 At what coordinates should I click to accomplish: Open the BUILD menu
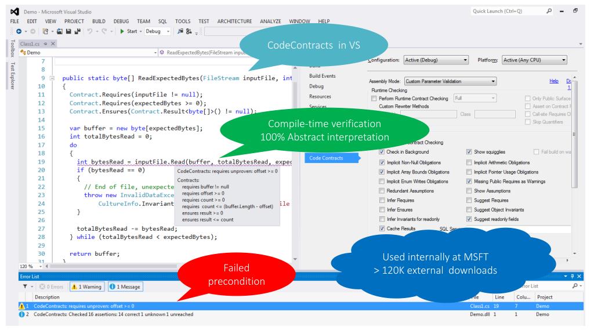(x=99, y=21)
